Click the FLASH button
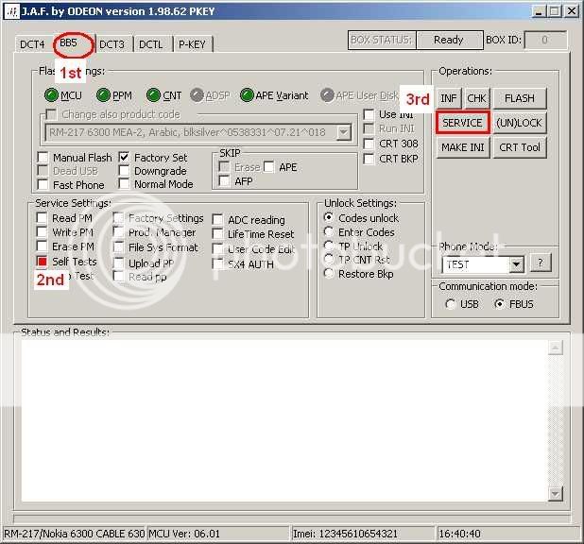Screen dimensions: 584x544 (x=520, y=98)
